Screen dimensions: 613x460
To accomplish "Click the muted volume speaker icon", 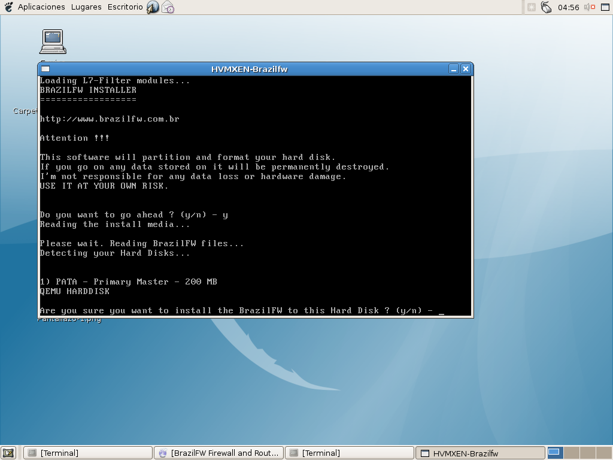I will click(589, 7).
